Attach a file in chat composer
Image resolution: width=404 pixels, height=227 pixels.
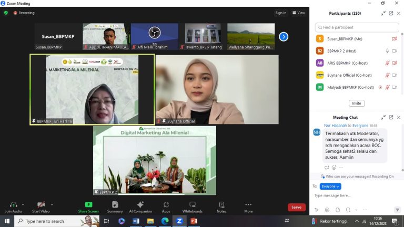[x=338, y=210]
